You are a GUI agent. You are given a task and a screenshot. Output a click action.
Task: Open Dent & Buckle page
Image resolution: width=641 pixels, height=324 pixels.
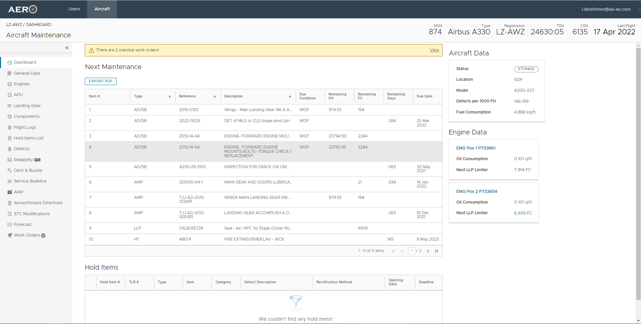tap(28, 171)
